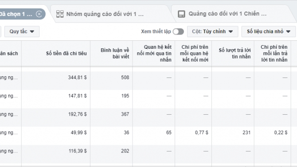297x167 pixels.
Task: Click the cost per connection '0,77 $'
Action: pyautogui.click(x=202, y=132)
